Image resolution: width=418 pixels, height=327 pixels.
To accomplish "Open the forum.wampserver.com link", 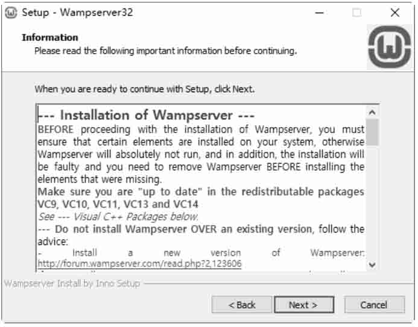I will tap(139, 263).
